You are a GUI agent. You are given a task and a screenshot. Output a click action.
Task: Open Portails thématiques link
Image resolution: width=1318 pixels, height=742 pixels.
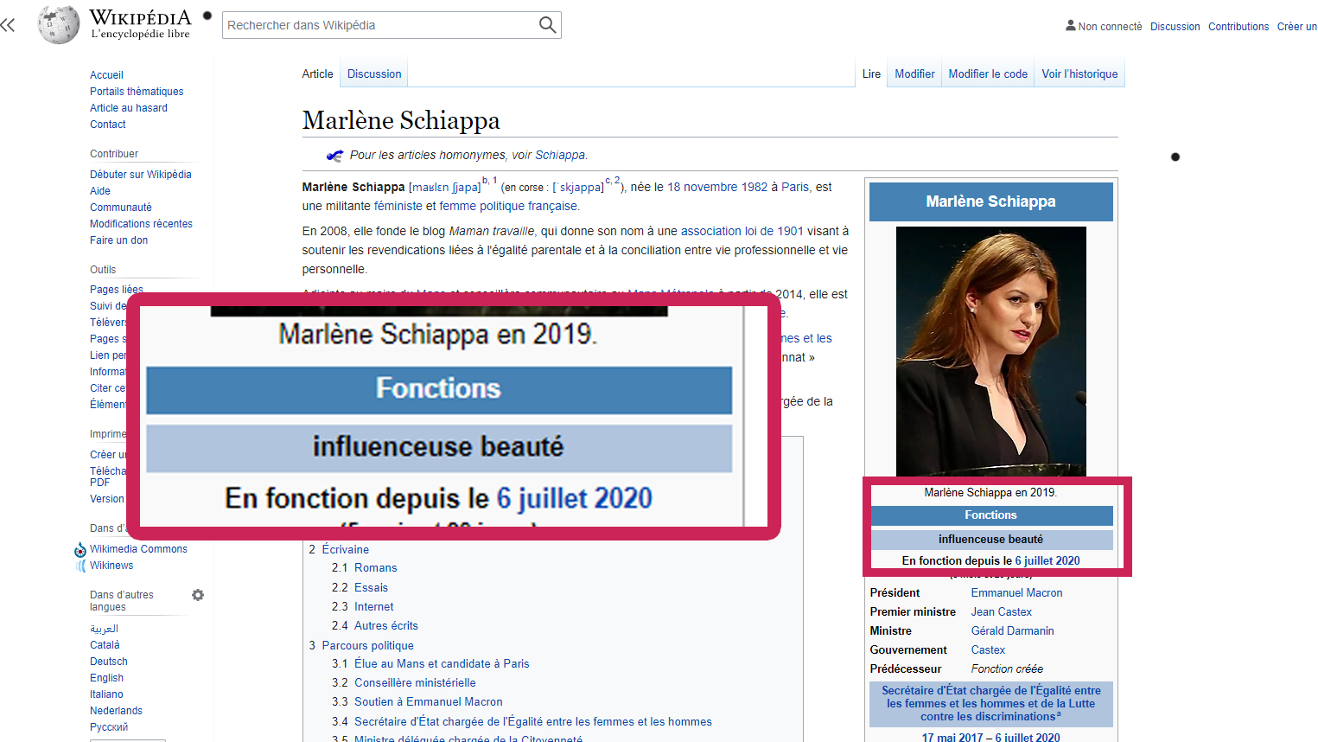point(137,92)
